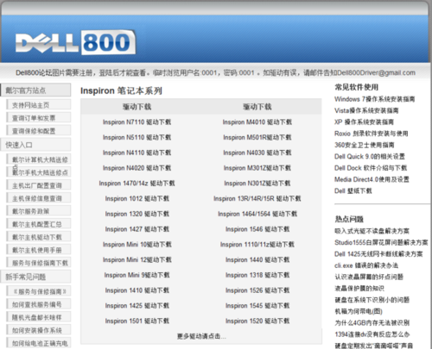Open 为什么4GB内存无法被识别 link
Image resolution: width=432 pixels, height=349 pixels.
[372, 323]
